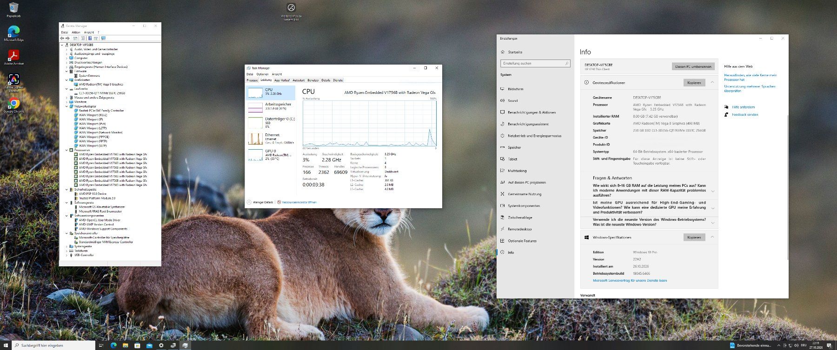Collapse the Windows-Spezifikationen section chevron
This screenshot has height=350, width=837.
(712, 237)
